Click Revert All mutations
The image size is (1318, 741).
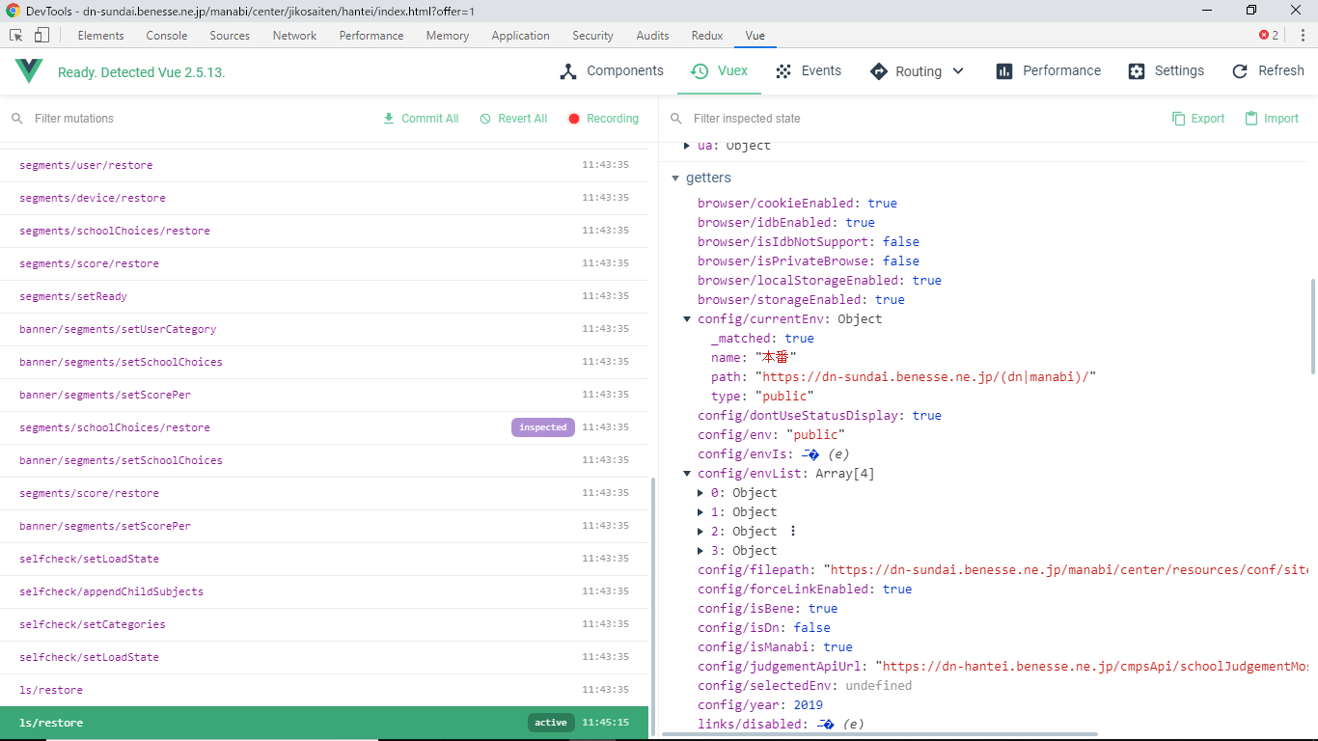[513, 119]
